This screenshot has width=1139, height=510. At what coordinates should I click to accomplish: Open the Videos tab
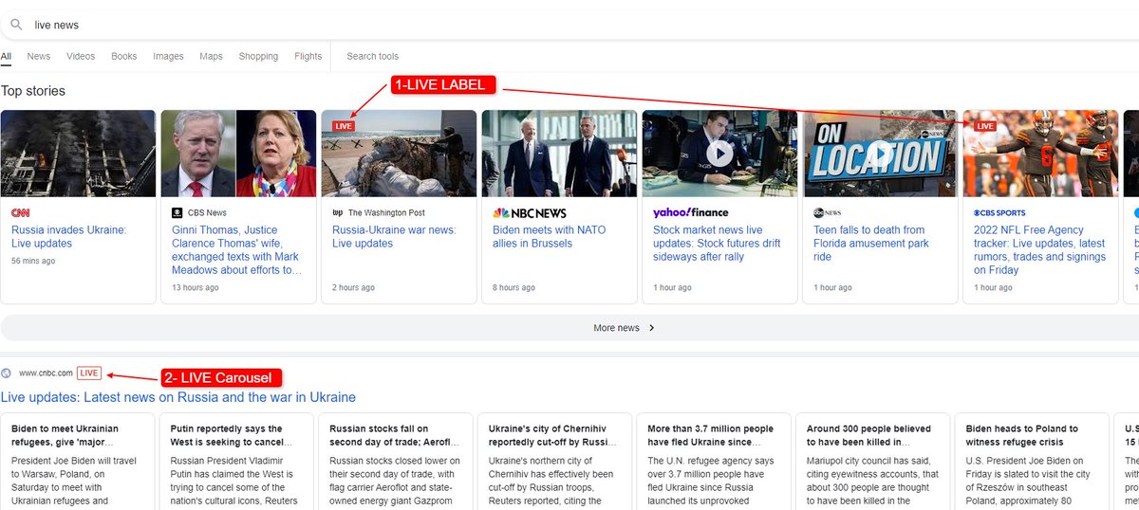tap(81, 56)
